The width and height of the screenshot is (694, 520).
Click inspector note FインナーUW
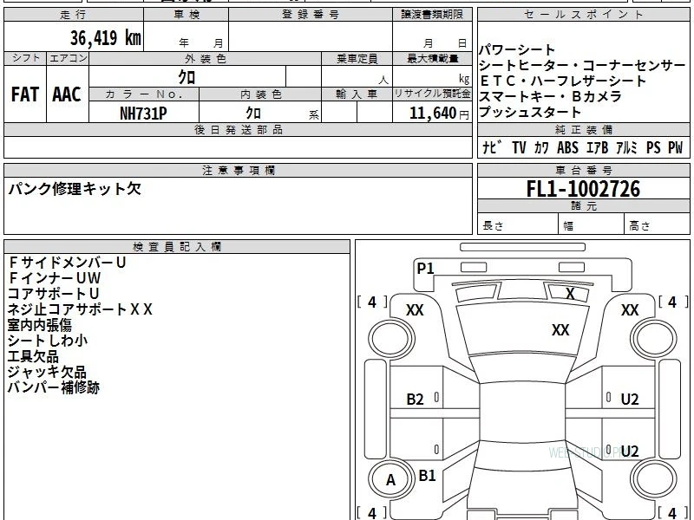tap(55, 277)
